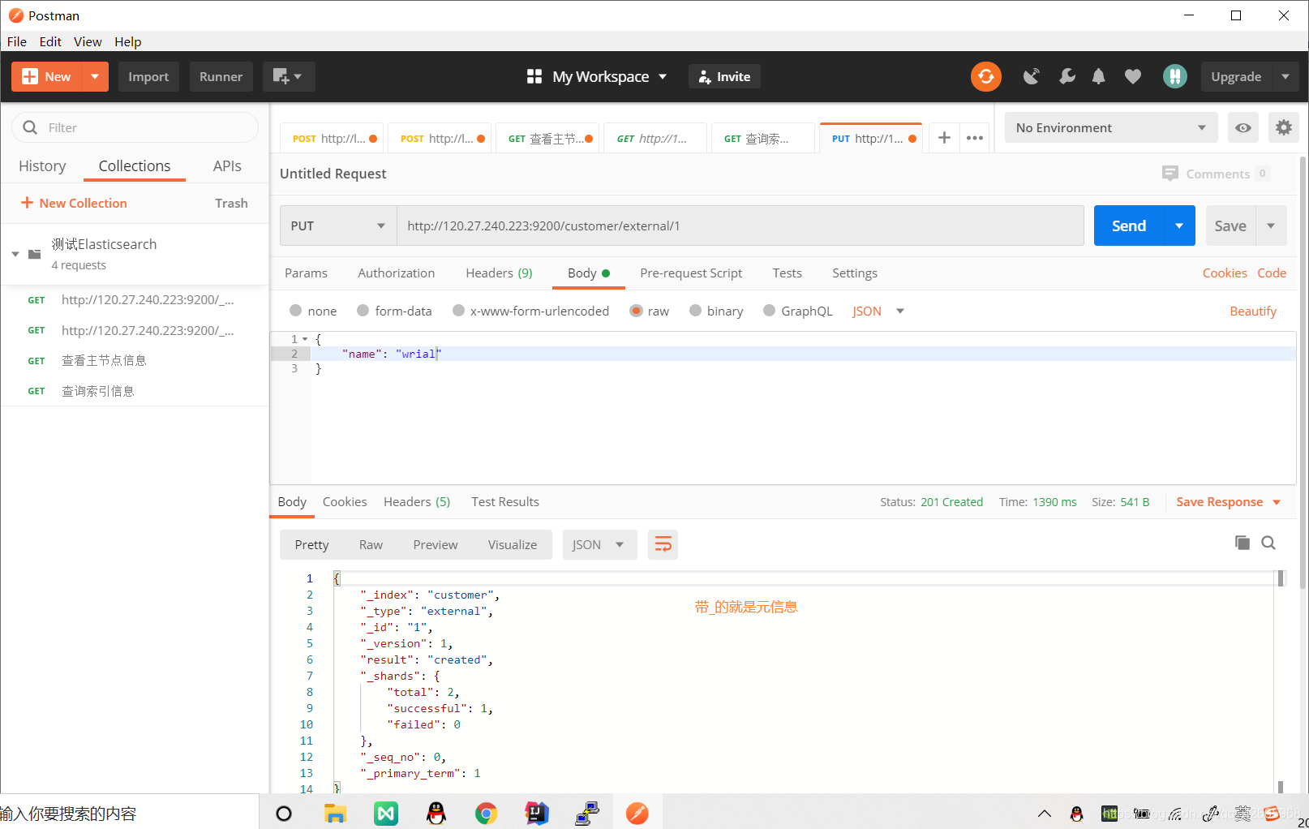This screenshot has width=1309, height=829.
Task: Open the raw JSON format dropdown
Action: 878,311
